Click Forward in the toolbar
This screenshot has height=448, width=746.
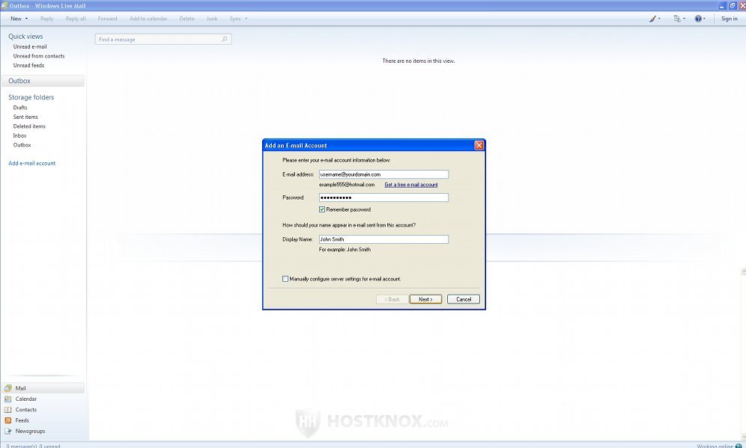click(107, 19)
